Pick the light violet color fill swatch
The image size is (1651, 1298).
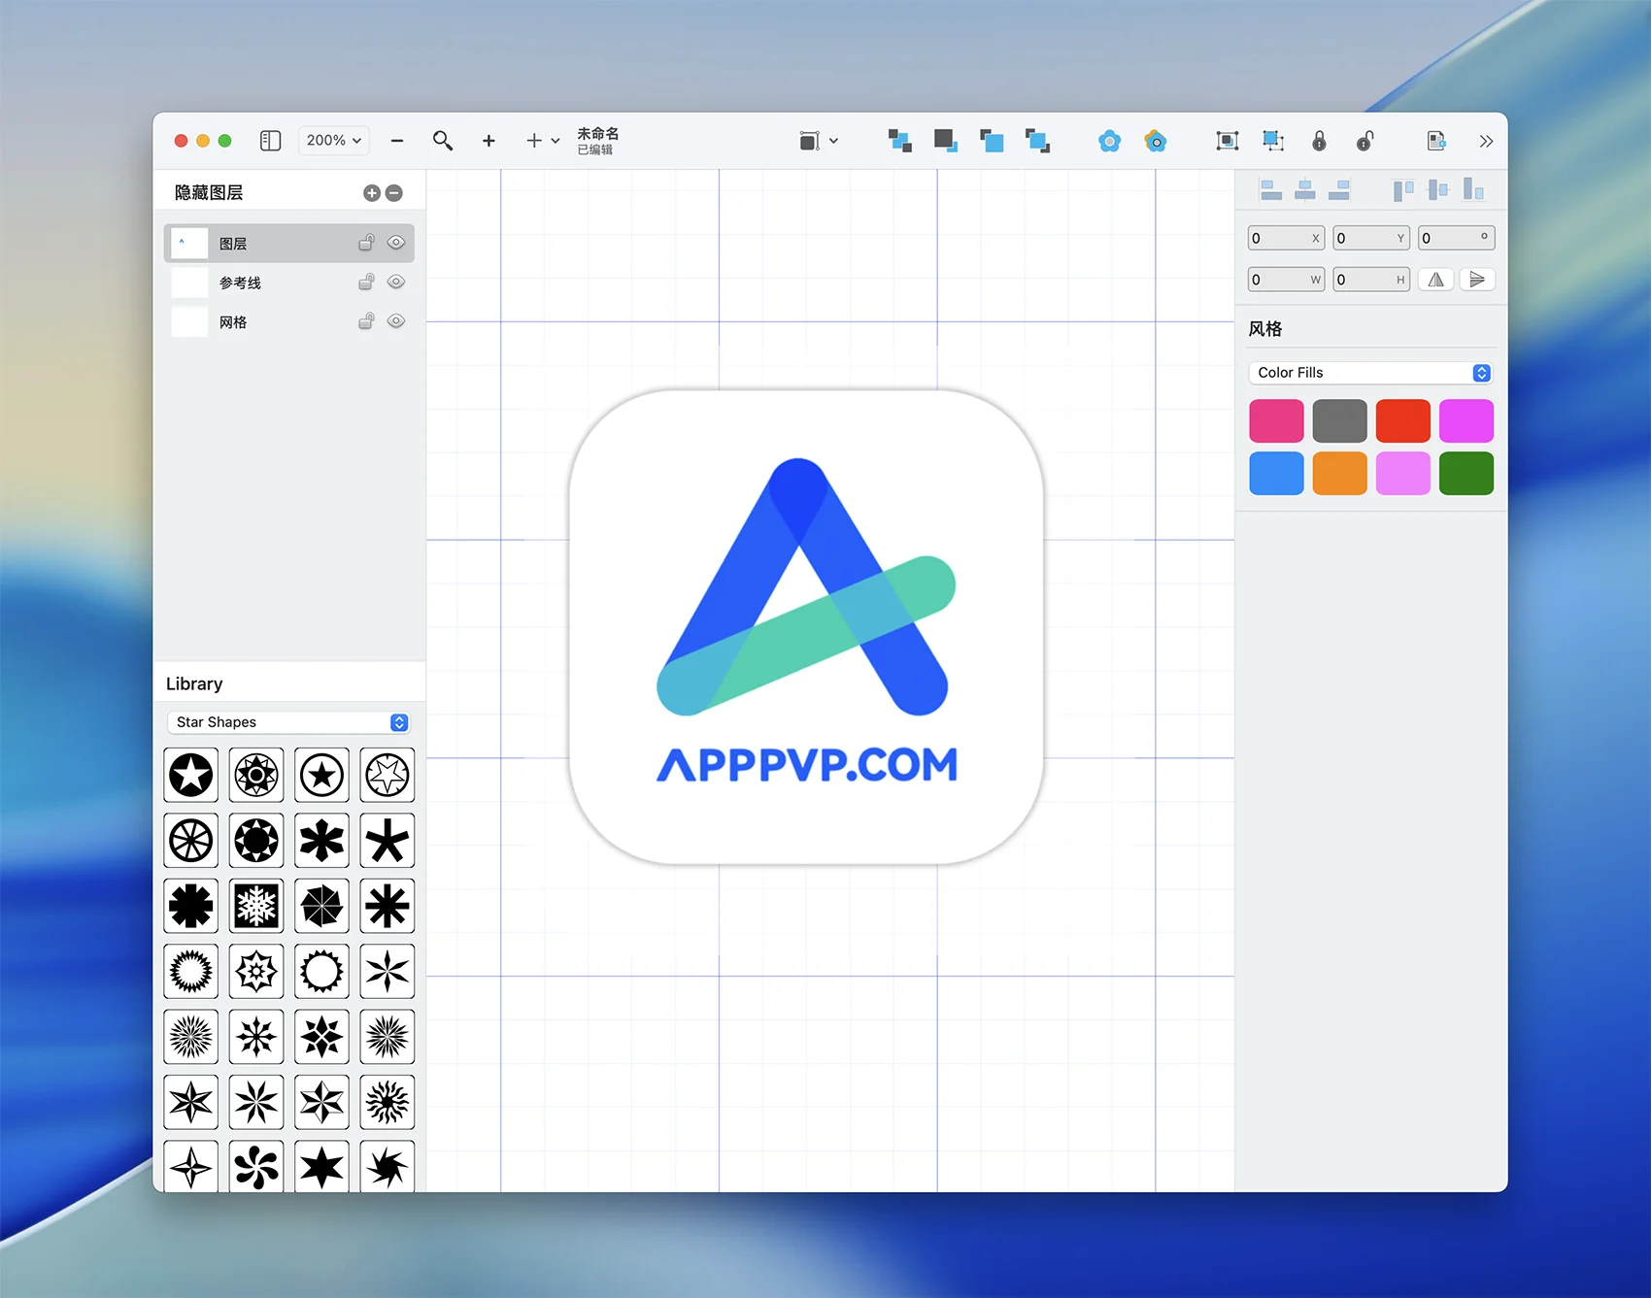click(x=1402, y=474)
